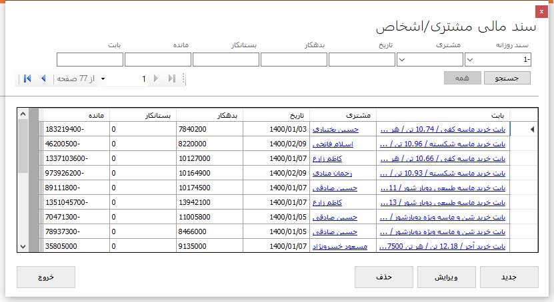This screenshot has width=554, height=302.
Task: Click the جدید new record button
Action: pos(509,277)
